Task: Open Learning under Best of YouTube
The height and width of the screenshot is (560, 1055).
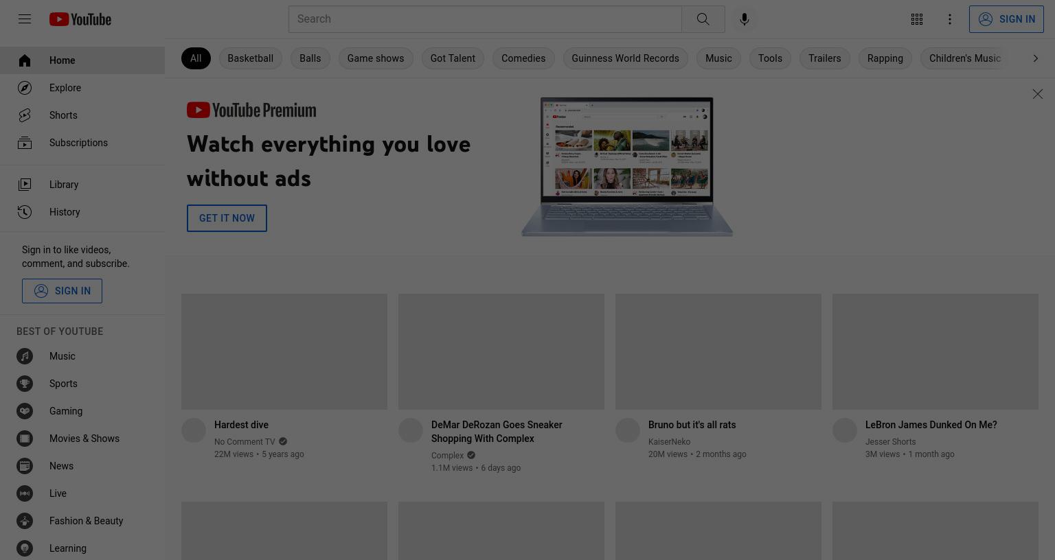Action: click(82, 548)
